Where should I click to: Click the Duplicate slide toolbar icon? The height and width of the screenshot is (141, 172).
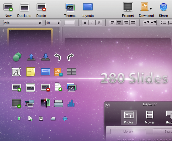[x=24, y=7]
